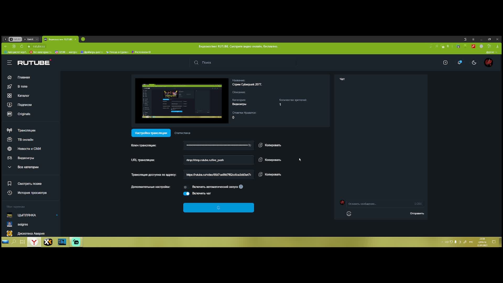Viewport: 503px width, 283px height.
Task: Click the browser back arrow
Action: point(6,46)
